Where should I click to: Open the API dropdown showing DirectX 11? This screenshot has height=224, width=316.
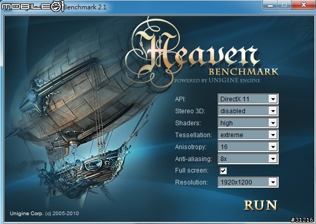click(x=248, y=99)
